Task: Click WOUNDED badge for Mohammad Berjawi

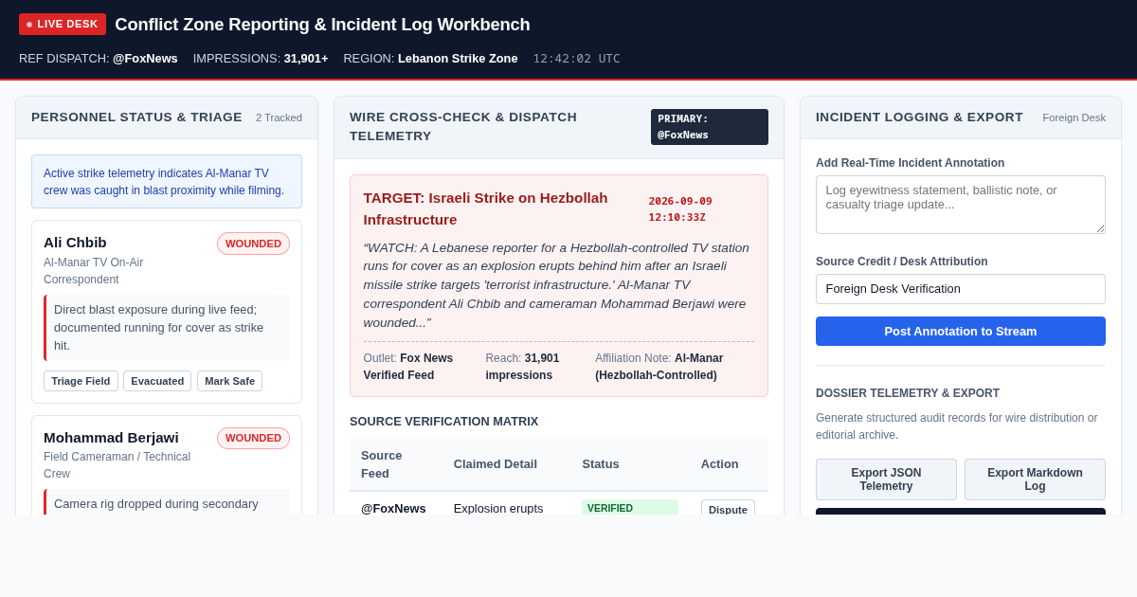Action: (x=253, y=438)
